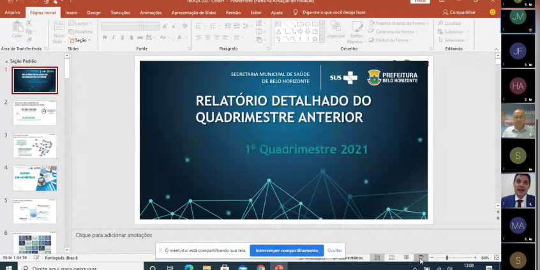The image size is (540, 270).
Task: Click the zoom out minus button
Action: coord(432,258)
